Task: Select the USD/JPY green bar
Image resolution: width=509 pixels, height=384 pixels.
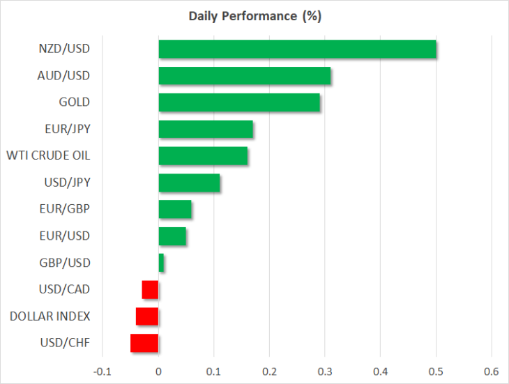Action: pos(189,183)
